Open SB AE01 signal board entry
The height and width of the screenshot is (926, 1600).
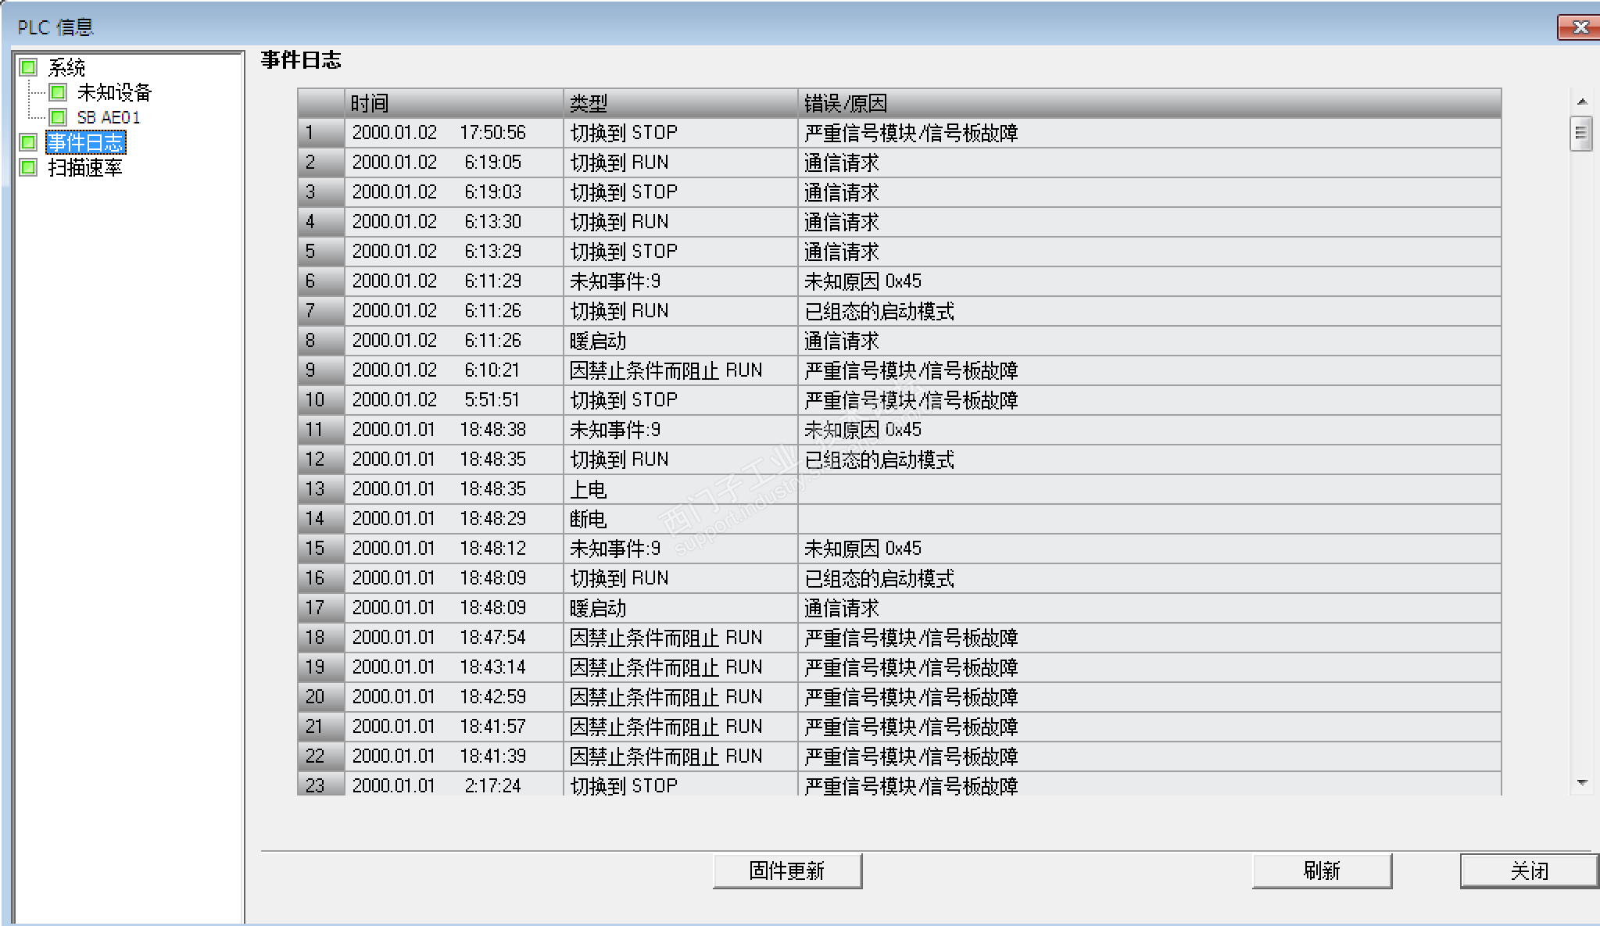(109, 117)
